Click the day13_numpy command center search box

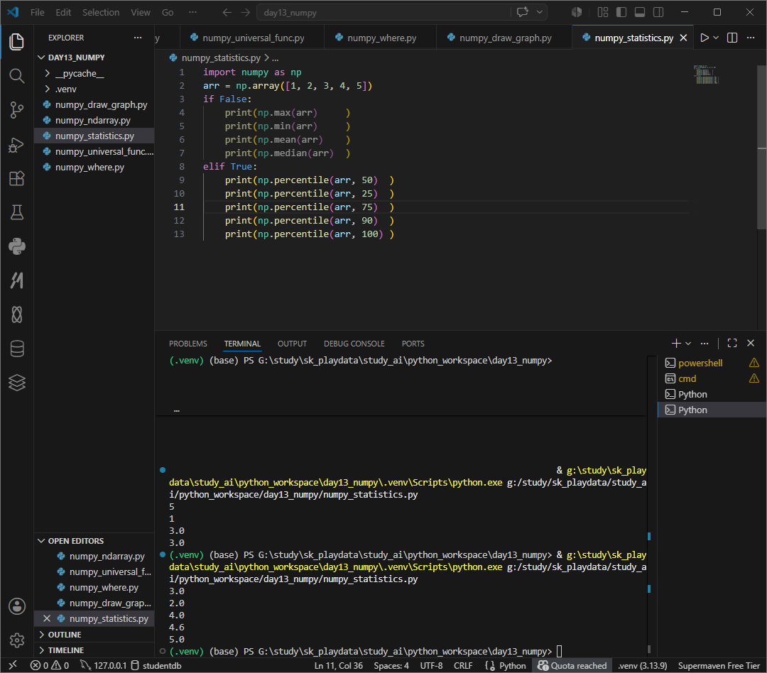pos(384,12)
